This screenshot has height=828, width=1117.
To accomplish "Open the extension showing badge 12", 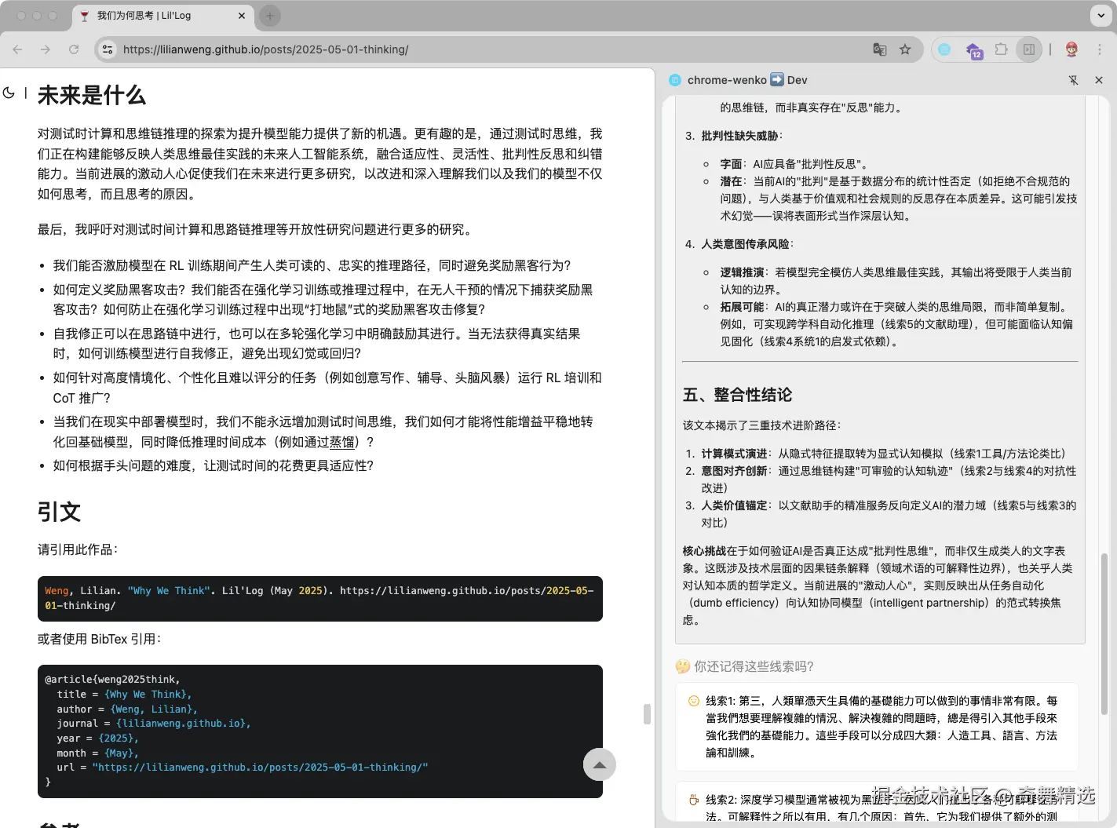I will tap(973, 49).
